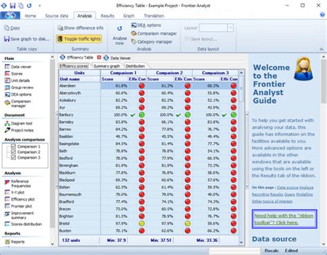Select the Aberdeen row
Image resolution: width=327 pixels, height=255 pixels.
(148, 85)
